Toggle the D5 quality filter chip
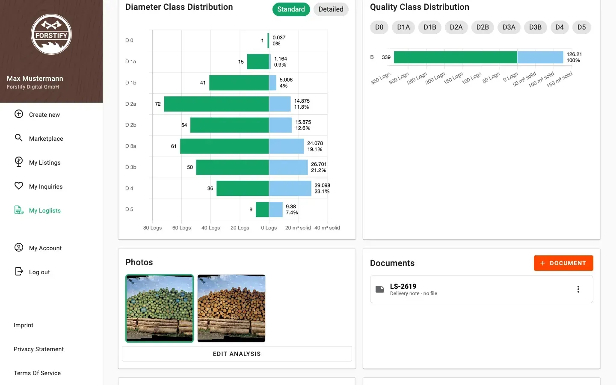Image resolution: width=616 pixels, height=385 pixels. tap(582, 27)
